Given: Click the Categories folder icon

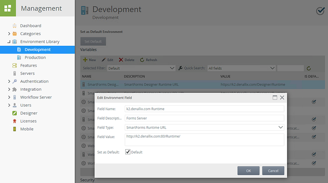Looking at the screenshot, I should [15, 33].
